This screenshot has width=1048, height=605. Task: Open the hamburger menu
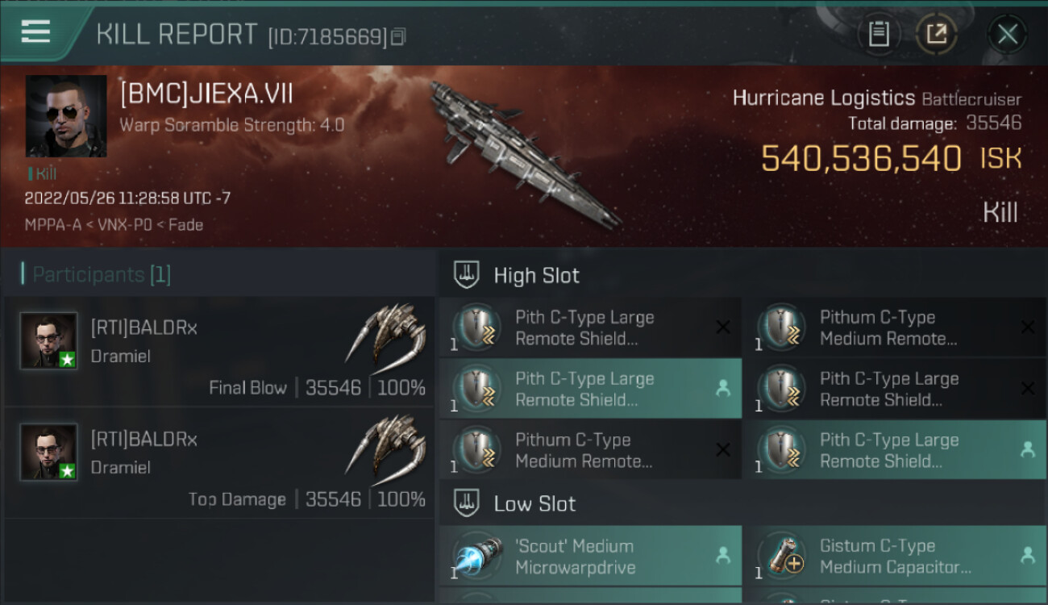pos(35,32)
